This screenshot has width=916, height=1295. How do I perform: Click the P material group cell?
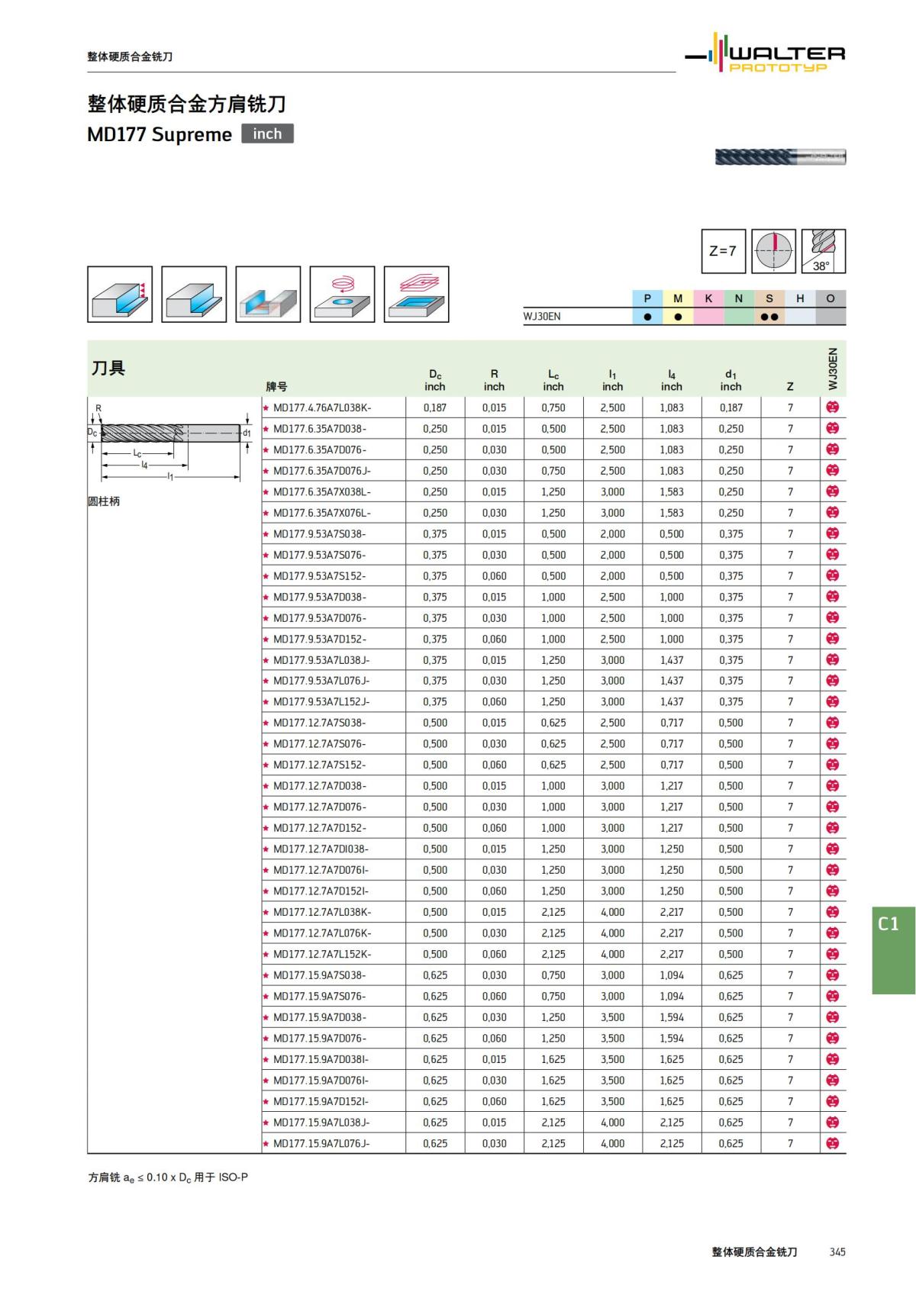(x=647, y=298)
